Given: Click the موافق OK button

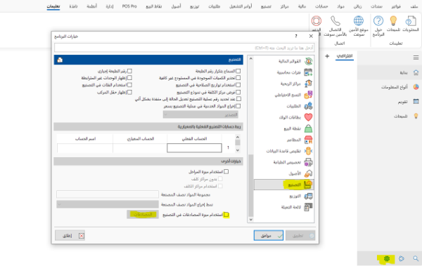Looking at the screenshot, I should coord(269,236).
